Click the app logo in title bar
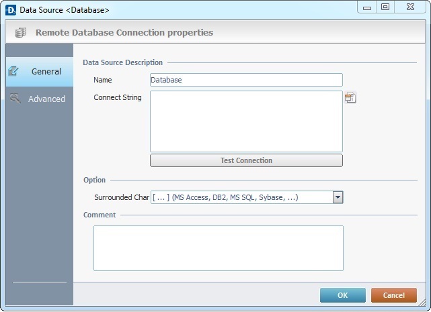 point(11,10)
